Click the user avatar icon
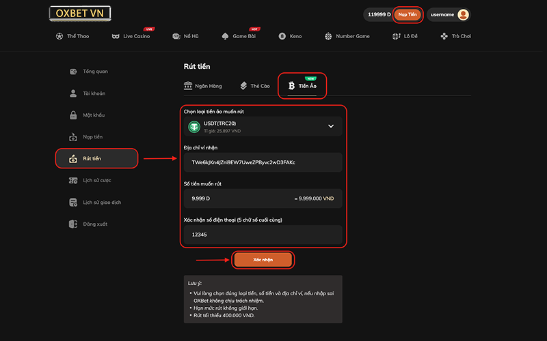 463,14
